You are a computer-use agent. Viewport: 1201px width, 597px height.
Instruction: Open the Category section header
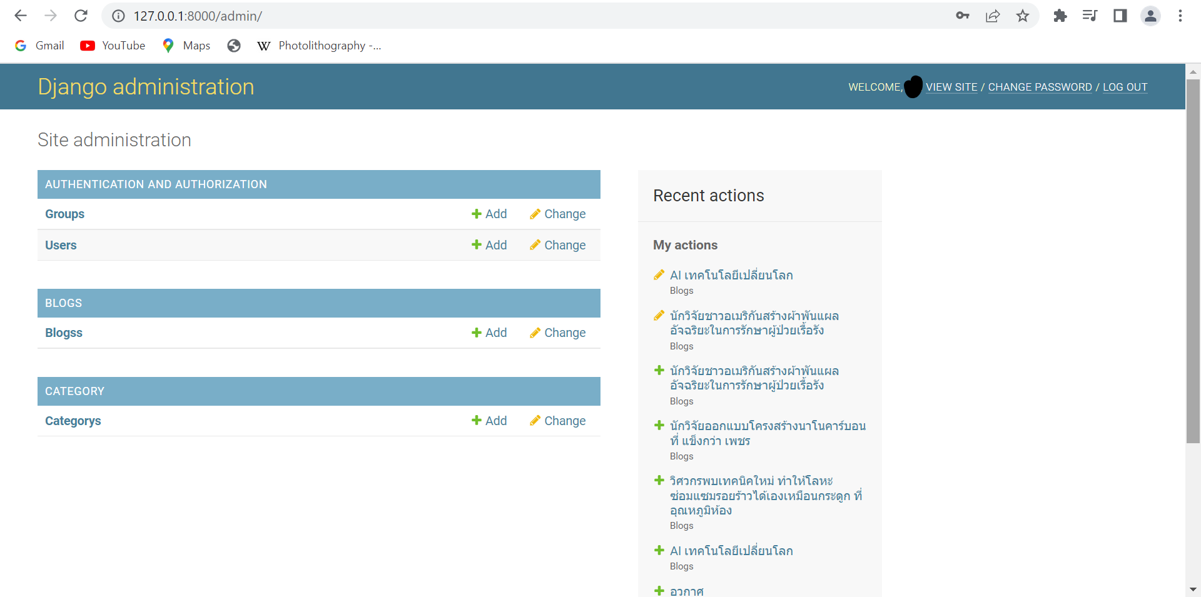click(74, 391)
